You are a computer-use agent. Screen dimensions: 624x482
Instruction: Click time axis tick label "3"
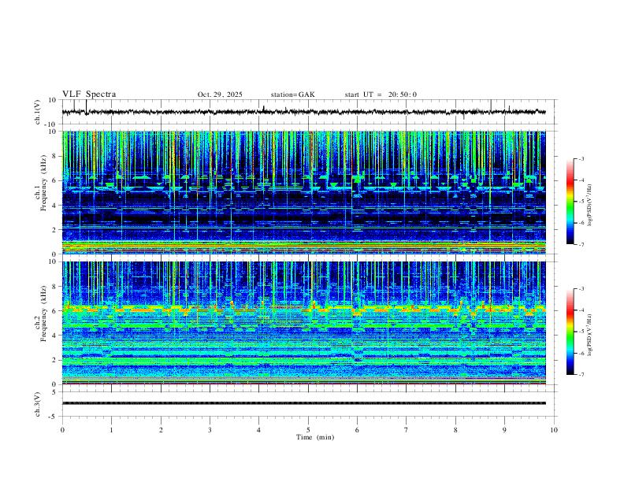tap(210, 430)
